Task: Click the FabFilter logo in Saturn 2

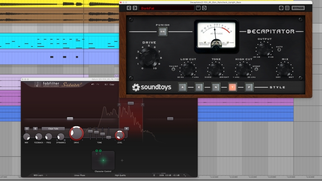Action: coord(46,84)
